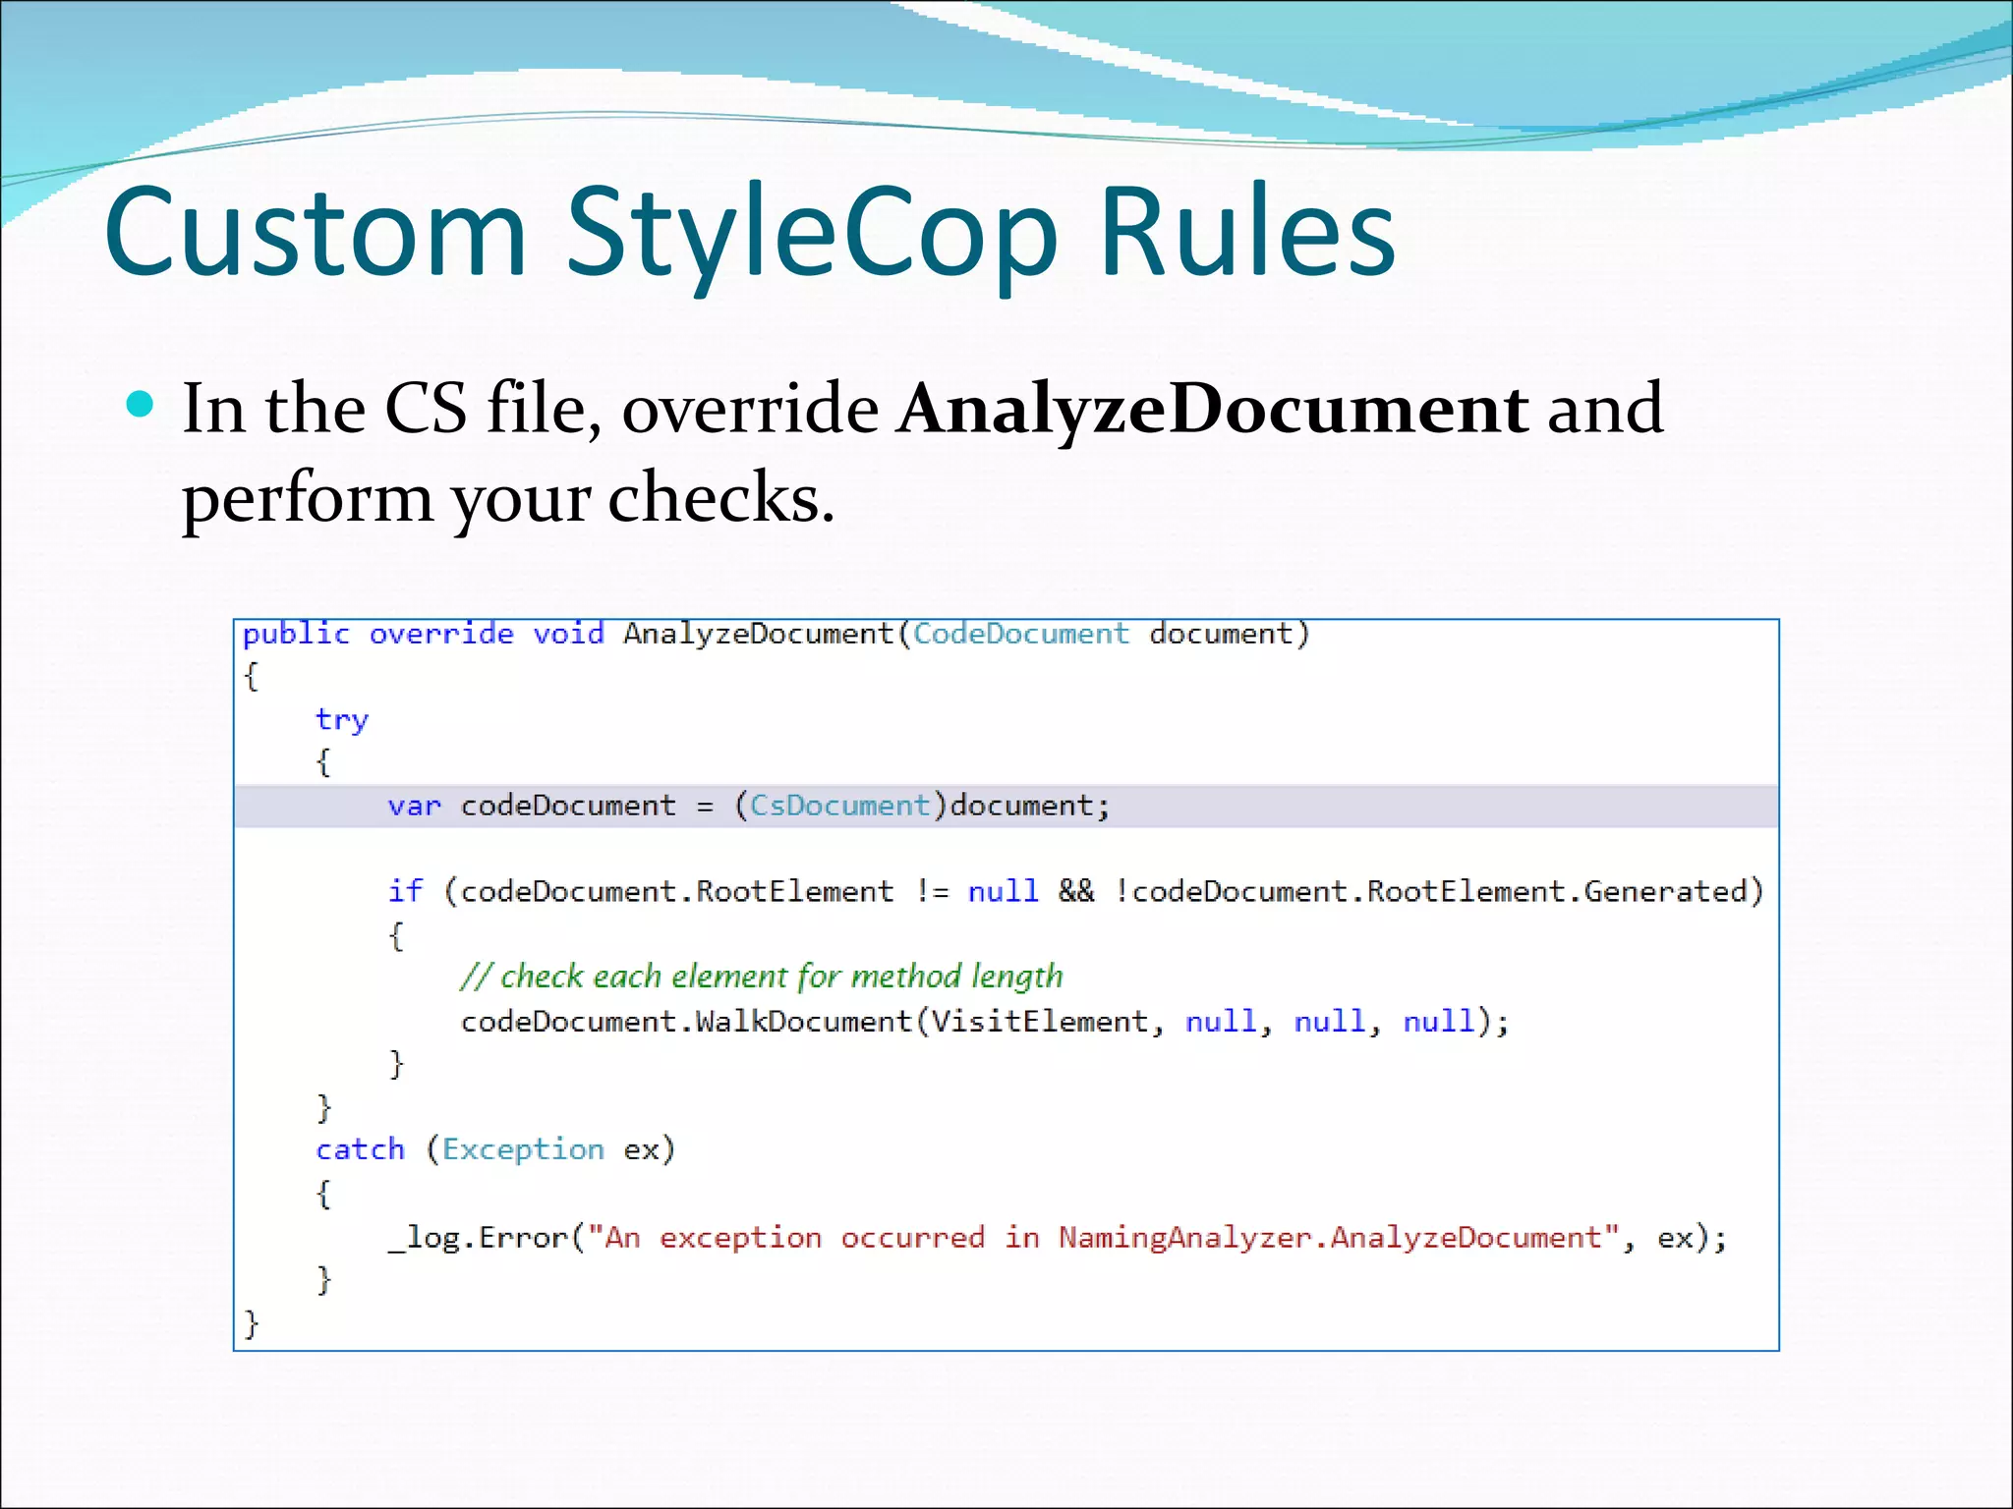Screen dimensions: 2013x1509
Task: Click the text 'perform your checks.'
Action: 508,499
